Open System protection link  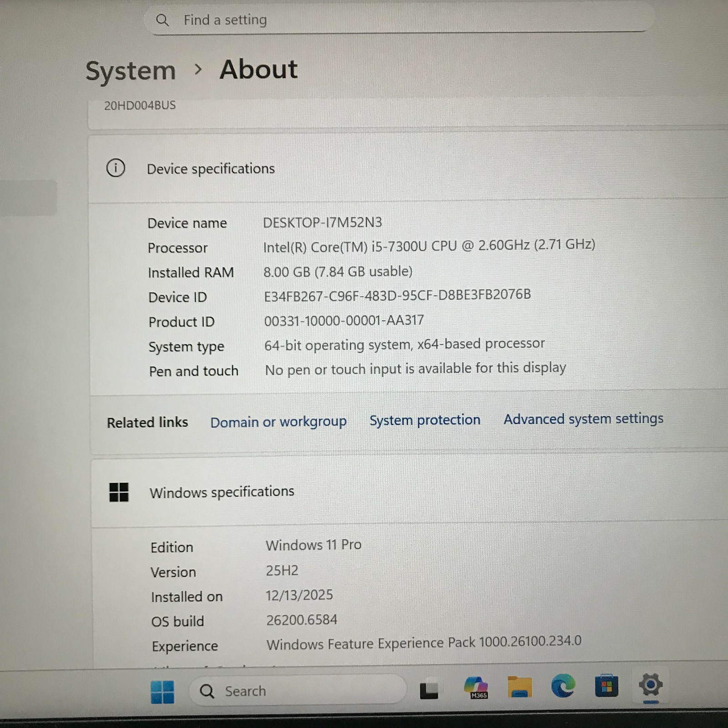425,420
